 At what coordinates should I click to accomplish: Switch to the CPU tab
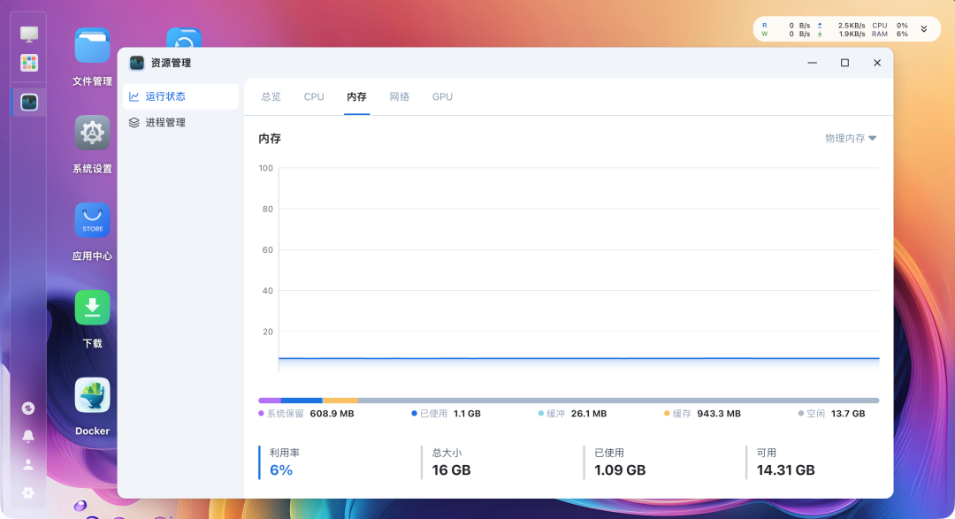point(313,96)
